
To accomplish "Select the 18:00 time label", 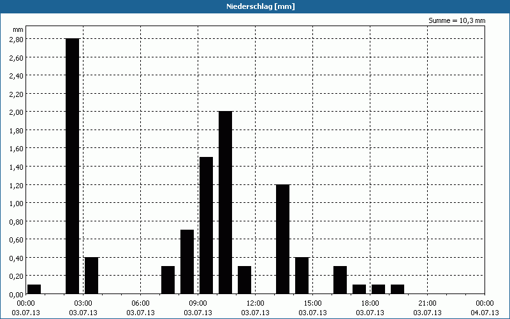I will tap(370, 304).
